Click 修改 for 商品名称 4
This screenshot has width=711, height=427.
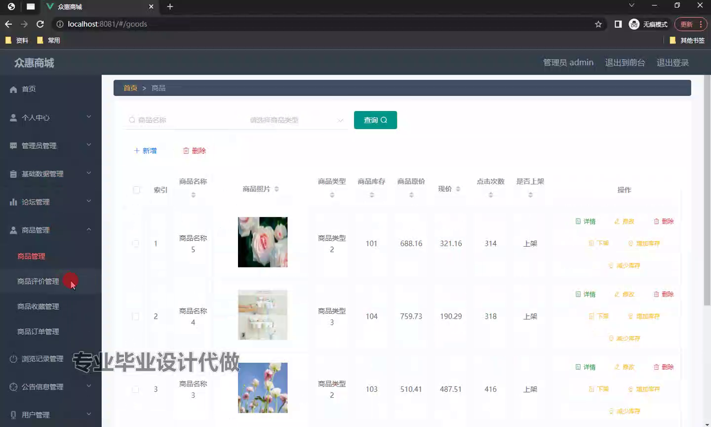[624, 294]
